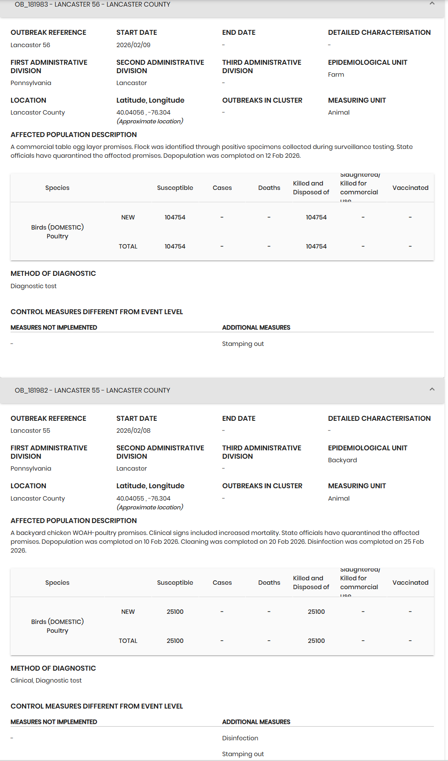
Task: Click the Backyard epidemiological unit value
Action: click(342, 460)
